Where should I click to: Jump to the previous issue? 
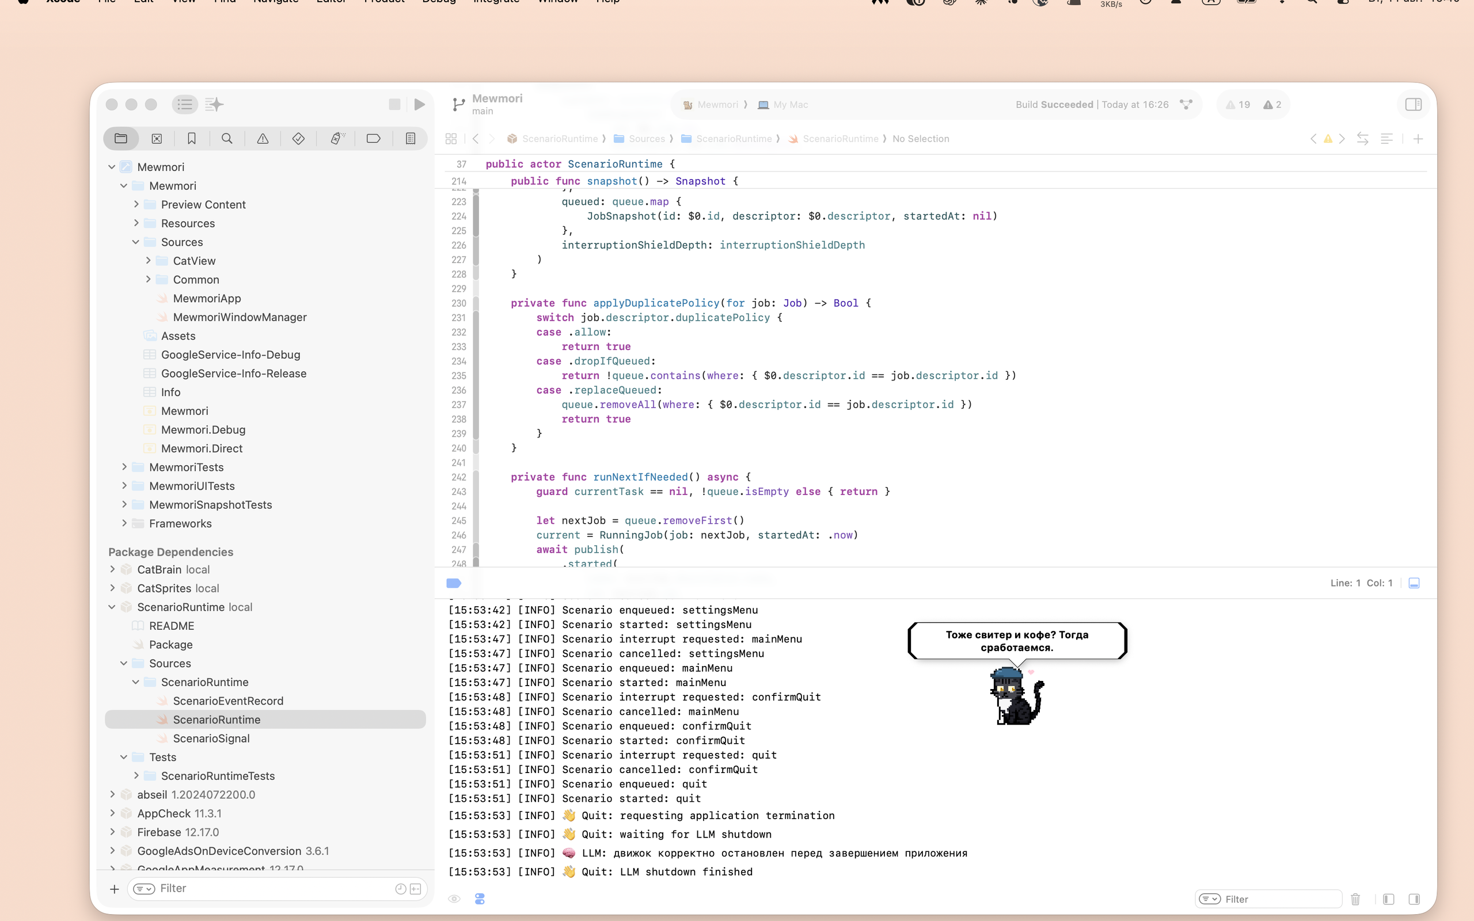point(1313,139)
